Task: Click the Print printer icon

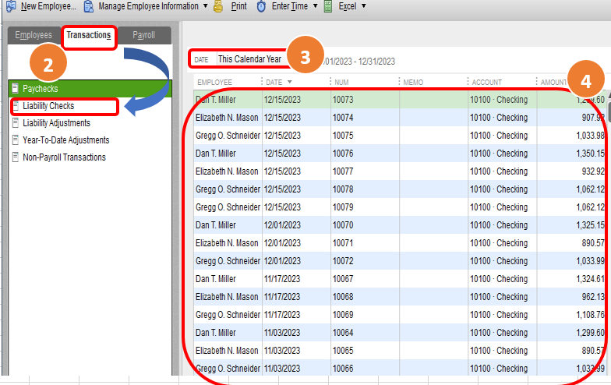Action: pyautogui.click(x=218, y=6)
